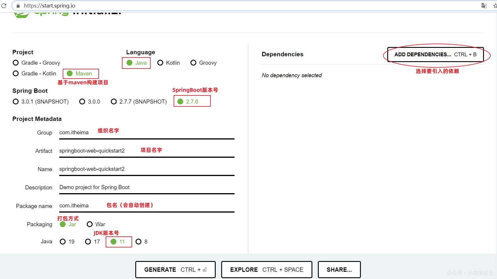Image resolution: width=497 pixels, height=279 pixels.
Task: Choose Kotlin as the language
Action: [x=169, y=63]
